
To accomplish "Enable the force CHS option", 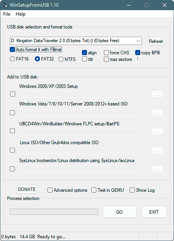I will (106, 53).
